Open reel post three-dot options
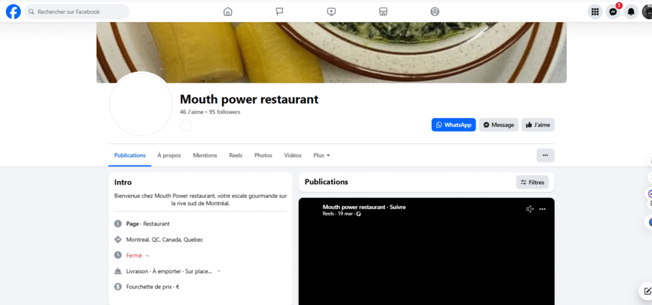Image resolution: width=652 pixels, height=305 pixels. tap(542, 209)
